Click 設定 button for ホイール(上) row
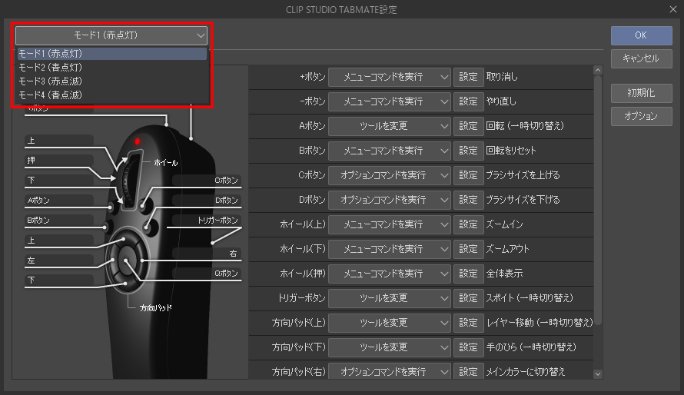This screenshot has height=395, width=684. (469, 224)
